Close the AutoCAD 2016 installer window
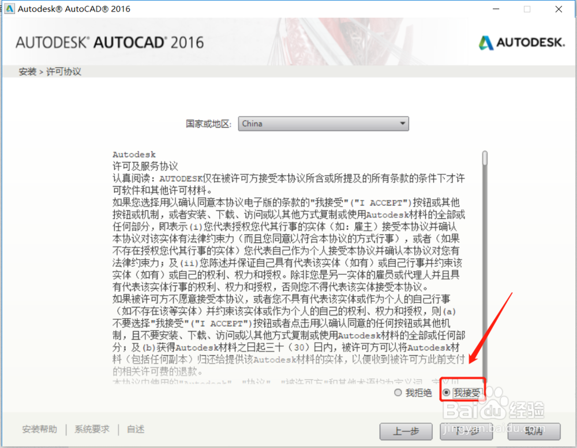Image resolution: width=577 pixels, height=448 pixels. tap(559, 9)
